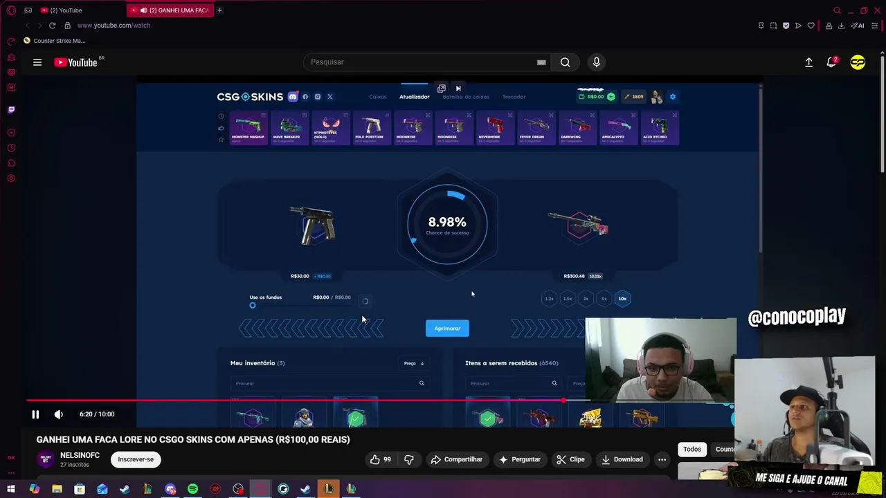Viewport: 886px width, 498px height.
Task: Dislike the video with thumbs down
Action: click(x=408, y=459)
